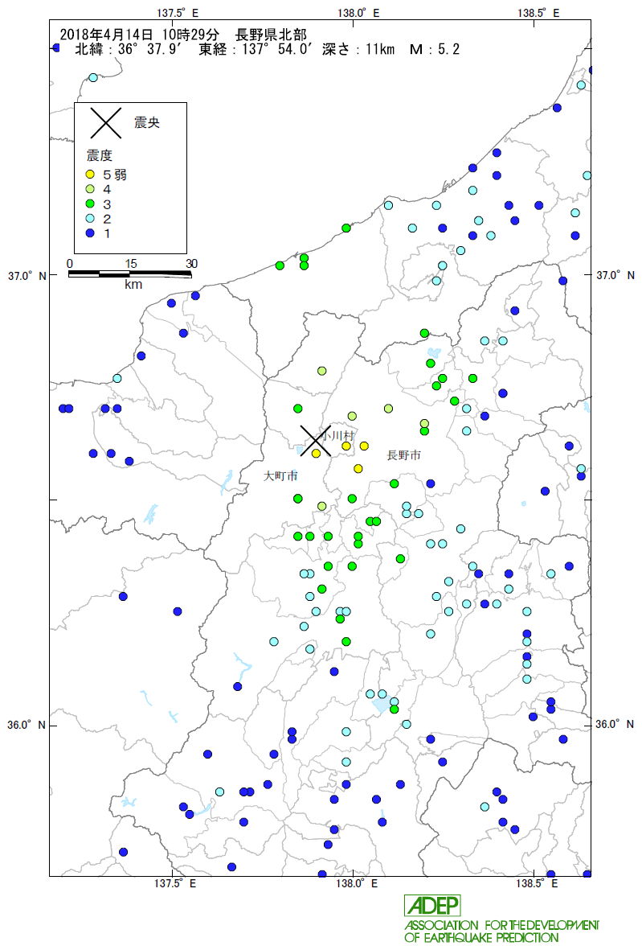Select the yellow 5弱 intensity legend circle

(x=91, y=174)
